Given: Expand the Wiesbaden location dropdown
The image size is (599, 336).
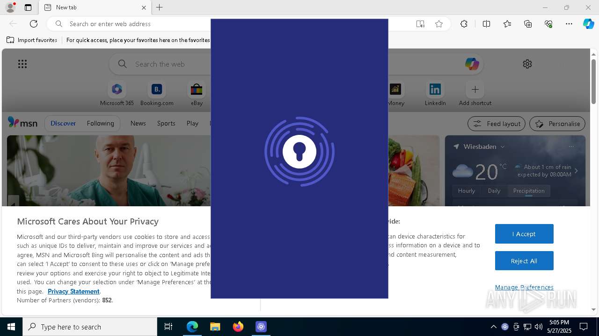Looking at the screenshot, I should point(503,147).
